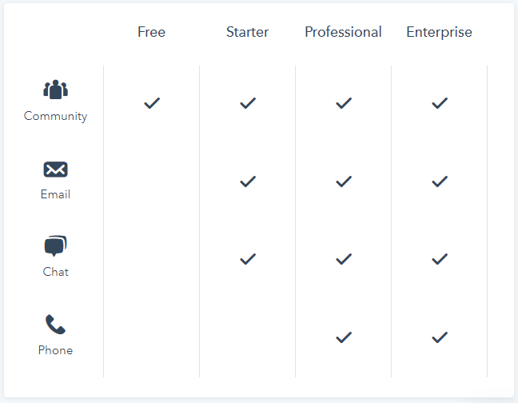Click the Community row label
Viewport: 518px width, 403px height.
(x=55, y=116)
